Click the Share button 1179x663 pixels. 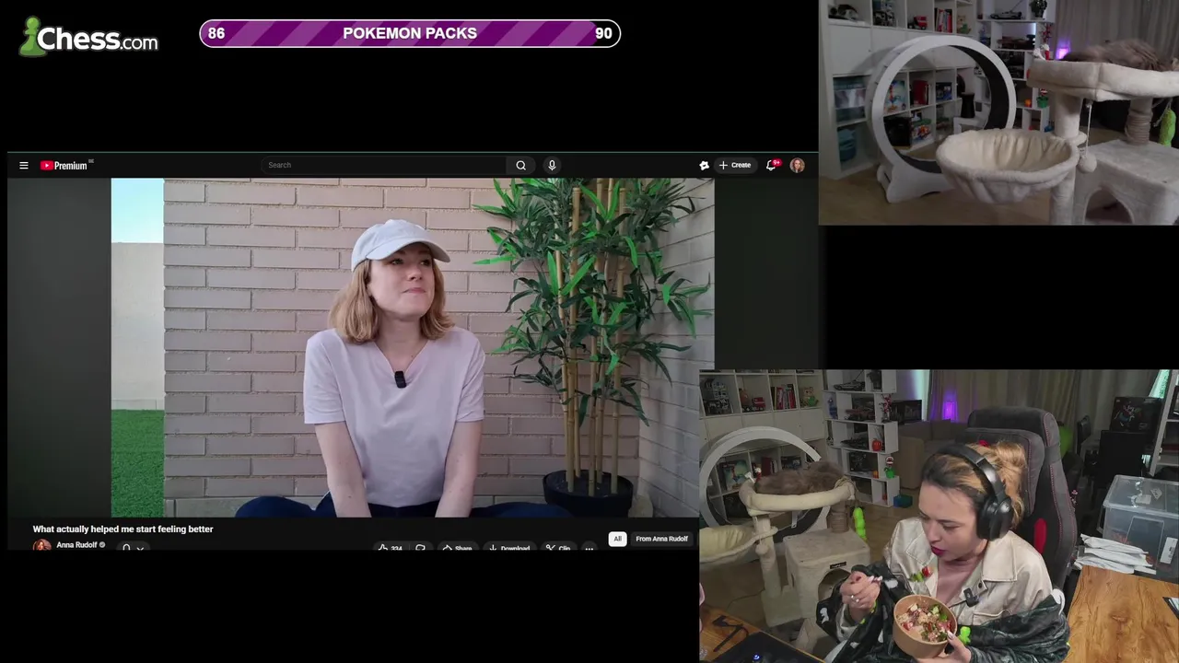pos(457,548)
